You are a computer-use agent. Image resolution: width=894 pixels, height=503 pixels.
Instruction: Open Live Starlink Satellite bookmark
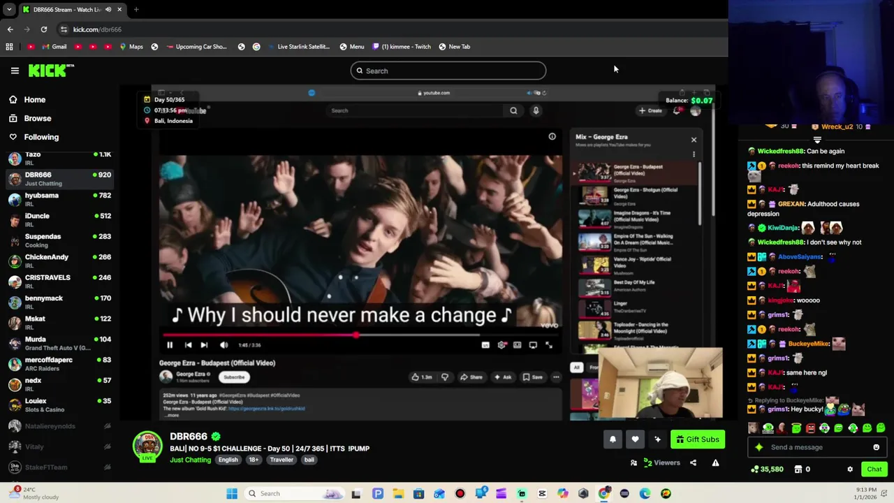[298, 47]
